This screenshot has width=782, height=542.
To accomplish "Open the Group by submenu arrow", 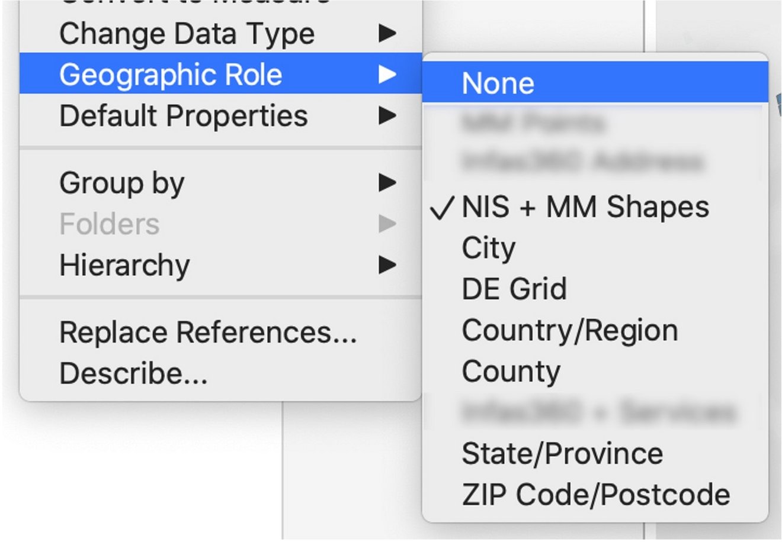I will [387, 183].
